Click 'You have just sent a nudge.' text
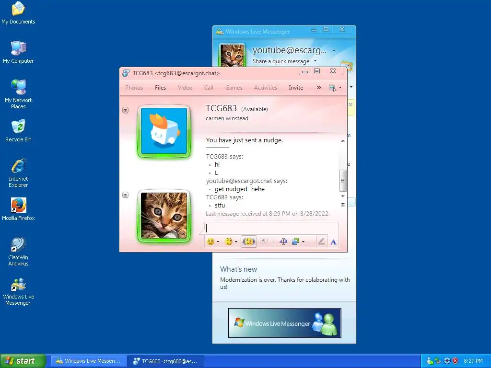This screenshot has width=491, height=368. click(244, 140)
